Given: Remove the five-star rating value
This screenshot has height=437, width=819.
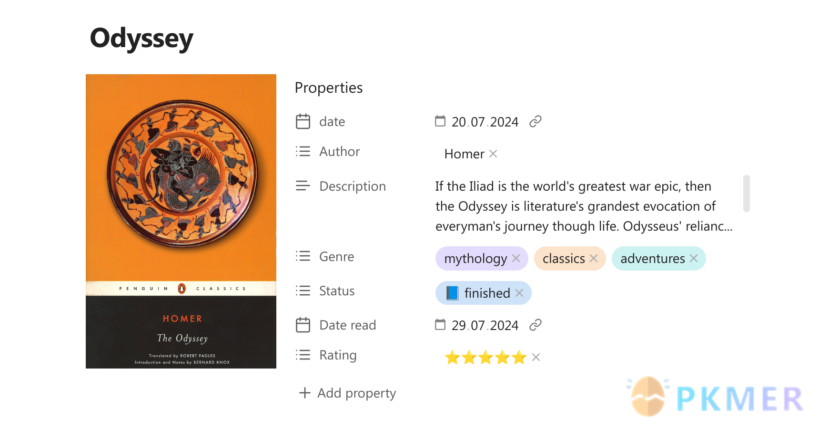Looking at the screenshot, I should [536, 357].
